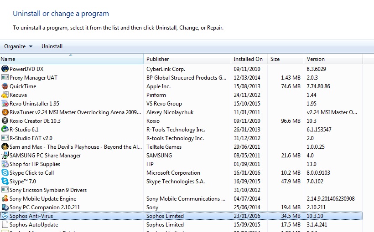Select the Skype 7.0 name
374x232 pixels.
pyautogui.click(x=23, y=182)
